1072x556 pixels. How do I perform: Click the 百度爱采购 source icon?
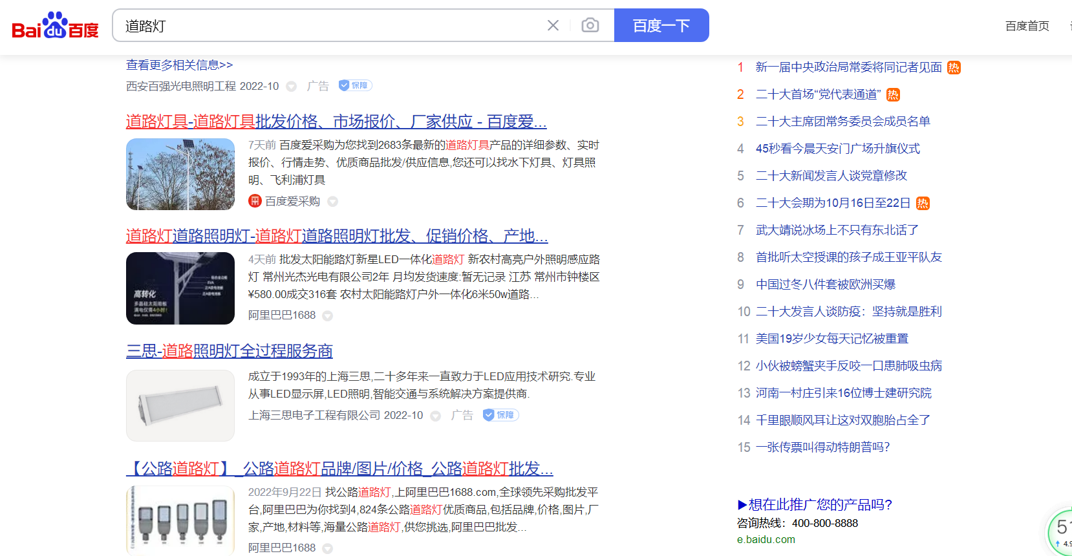[x=255, y=201]
